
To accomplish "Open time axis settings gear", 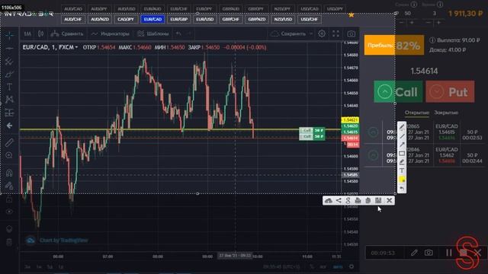I will [x=352, y=266].
